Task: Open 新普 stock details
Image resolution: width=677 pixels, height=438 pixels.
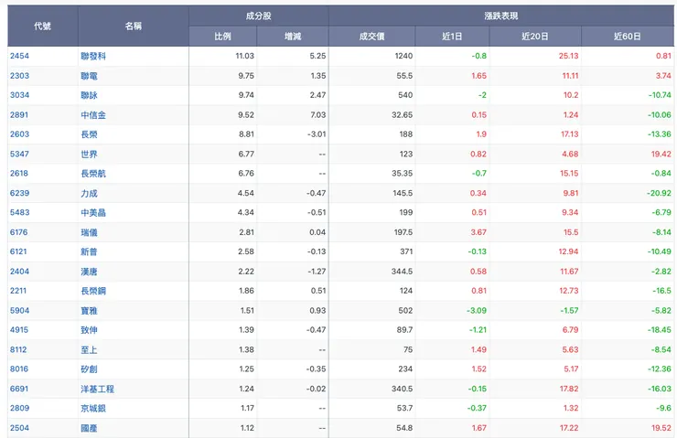Action: (x=89, y=252)
